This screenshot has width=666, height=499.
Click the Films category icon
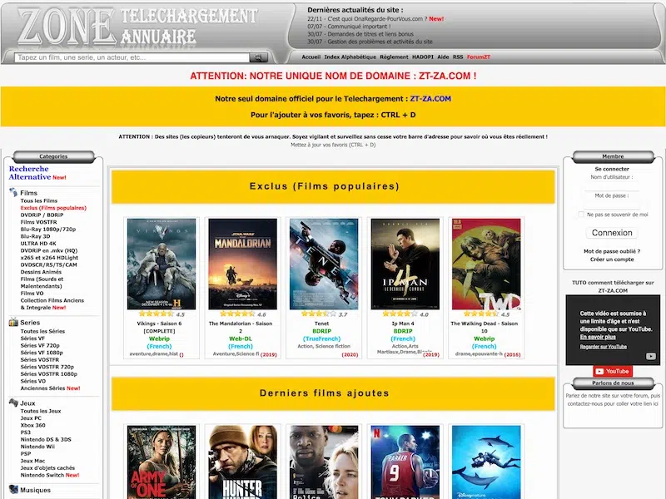click(x=13, y=193)
